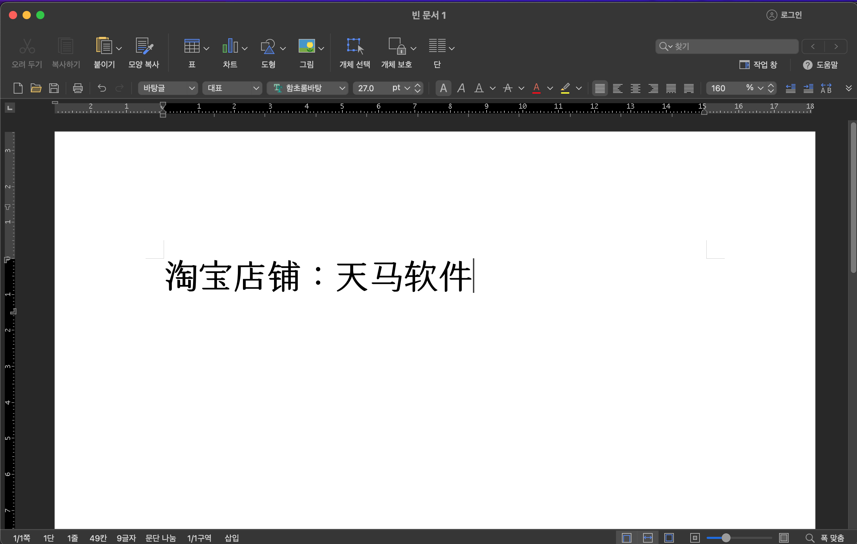Go to next search result
Image resolution: width=857 pixels, height=544 pixels.
coord(836,46)
